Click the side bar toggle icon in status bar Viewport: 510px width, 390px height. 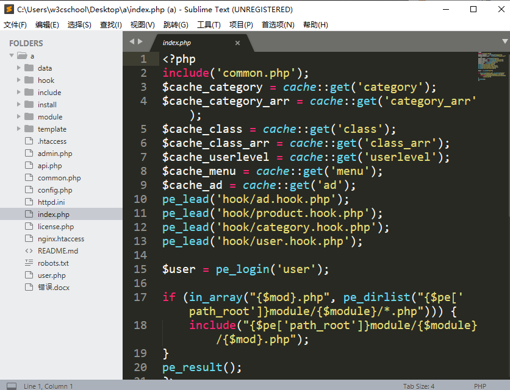(x=11, y=386)
